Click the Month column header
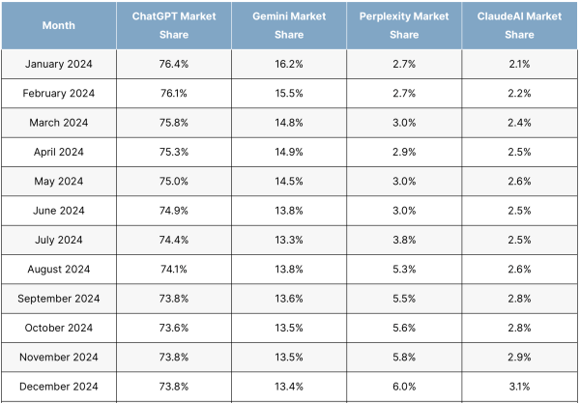This screenshot has width=580, height=403. (x=58, y=25)
